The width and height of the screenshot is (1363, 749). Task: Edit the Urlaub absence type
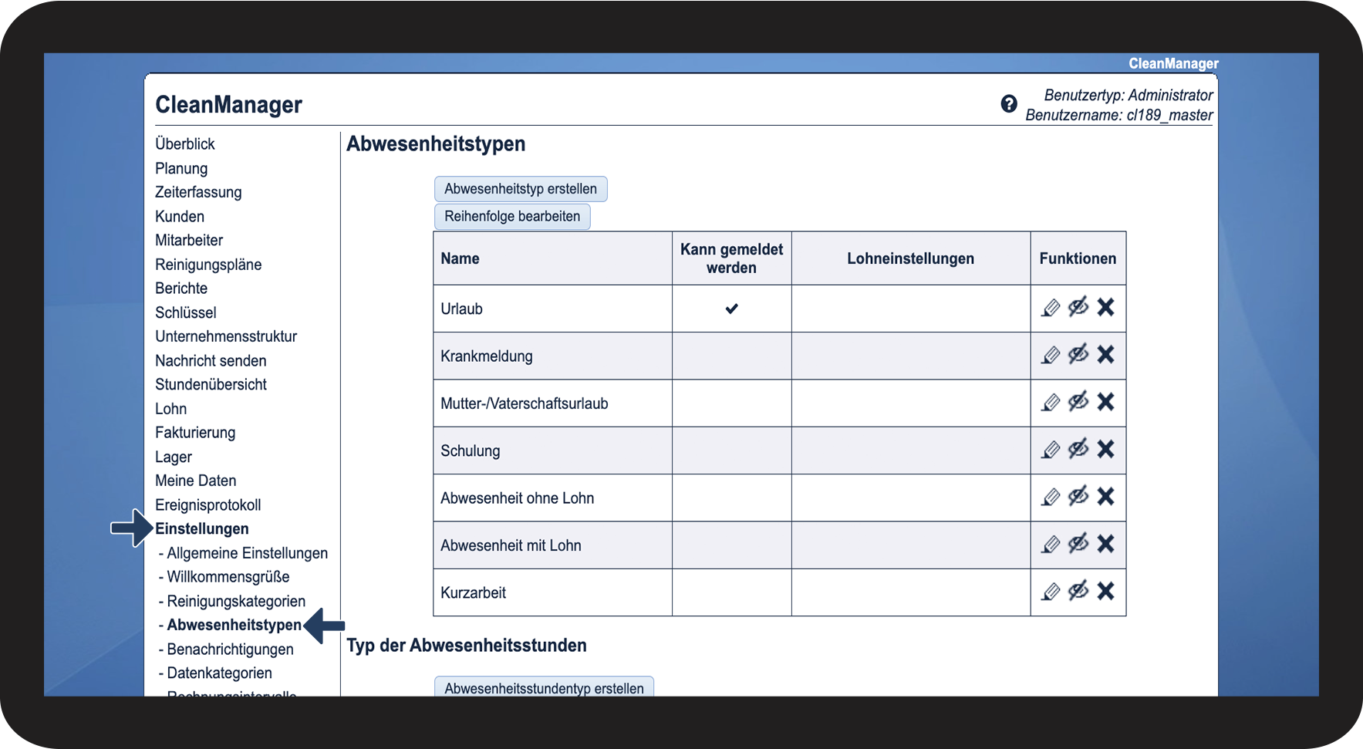pyautogui.click(x=1051, y=308)
